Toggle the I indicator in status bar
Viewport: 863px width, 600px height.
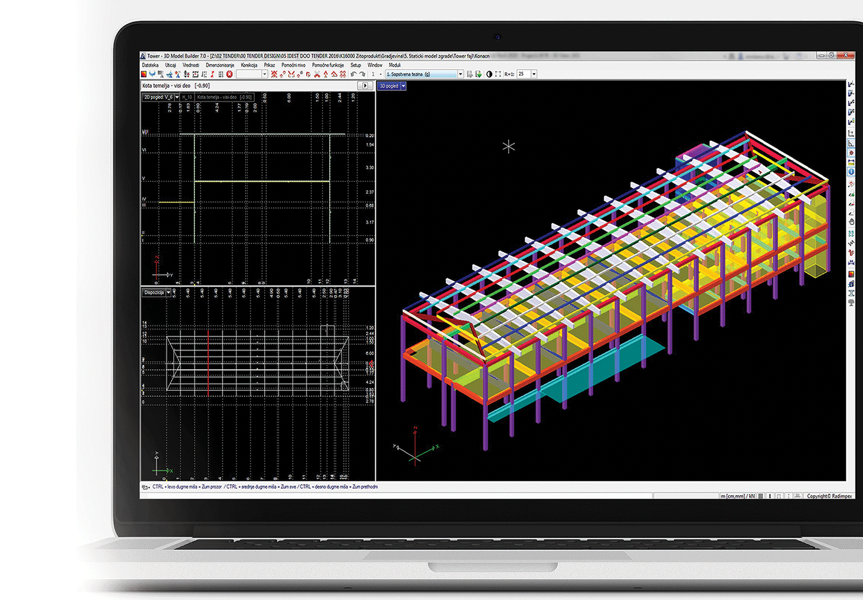(x=770, y=496)
